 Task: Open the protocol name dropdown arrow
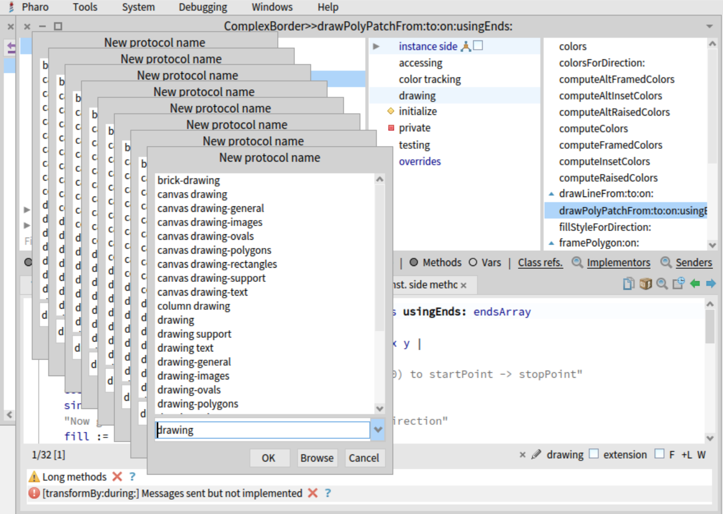pos(378,430)
